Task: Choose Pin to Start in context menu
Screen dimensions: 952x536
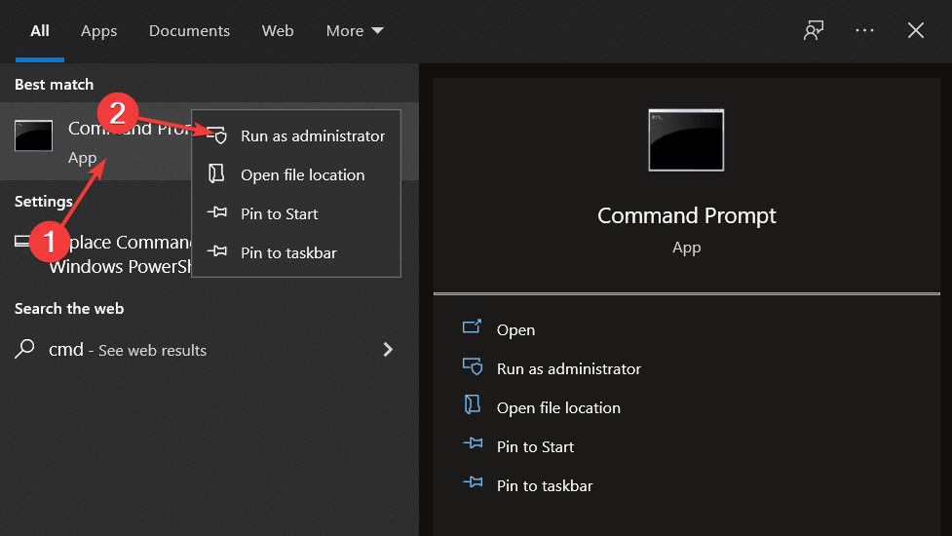Action: (x=296, y=213)
